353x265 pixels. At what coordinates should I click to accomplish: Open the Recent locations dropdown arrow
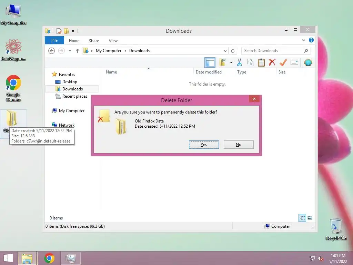click(70, 51)
